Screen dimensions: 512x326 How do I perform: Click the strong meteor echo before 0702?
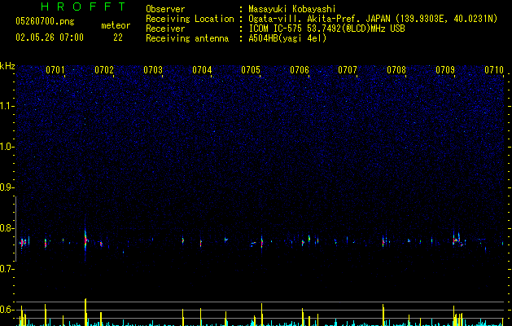point(85,240)
